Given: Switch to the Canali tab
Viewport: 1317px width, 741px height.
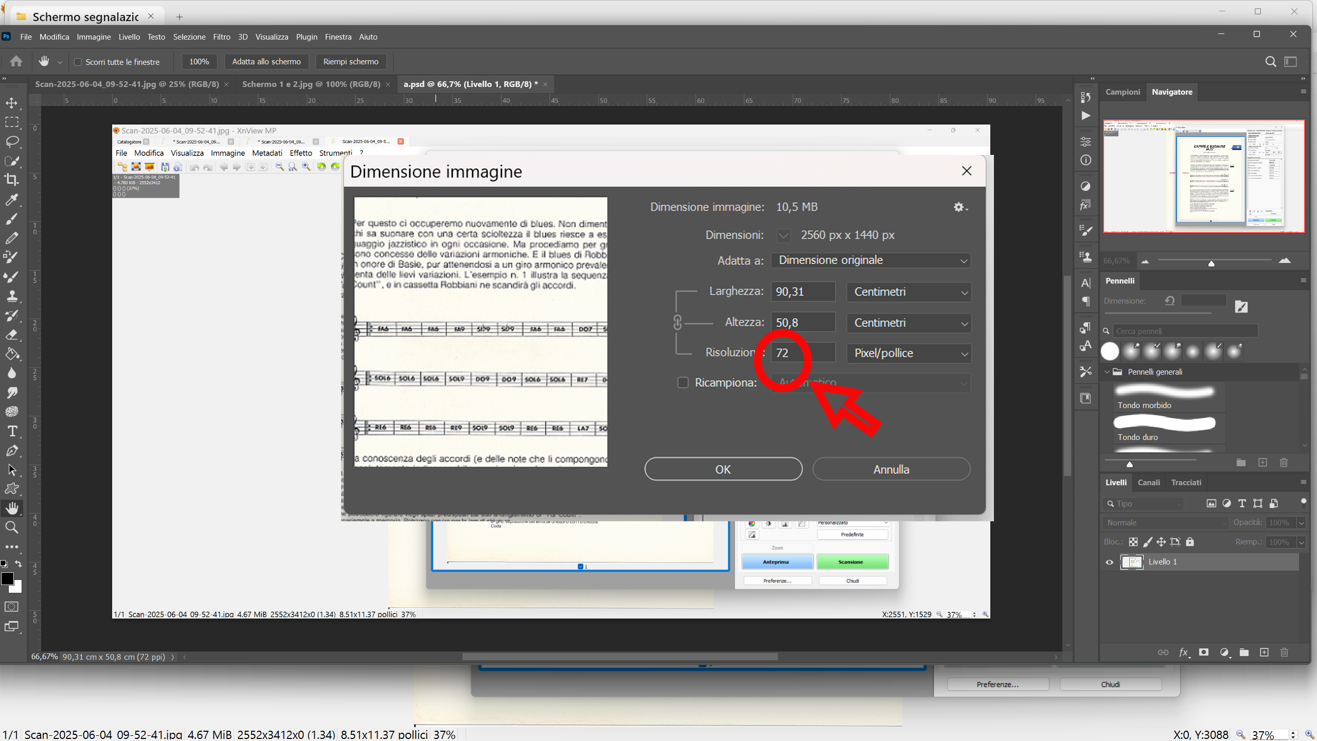Looking at the screenshot, I should coord(1148,483).
